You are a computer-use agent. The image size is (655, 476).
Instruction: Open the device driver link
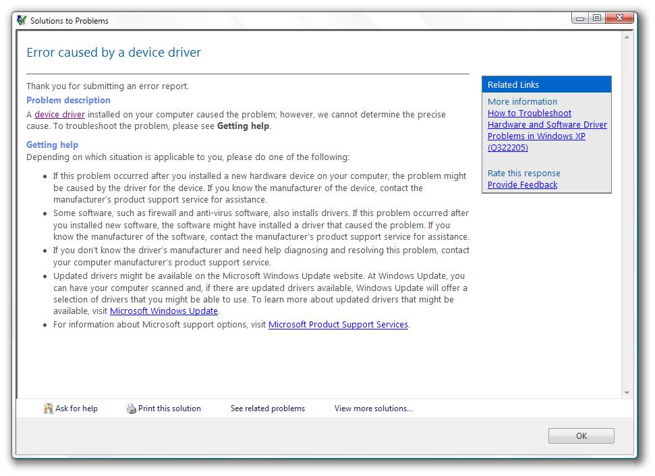point(60,114)
